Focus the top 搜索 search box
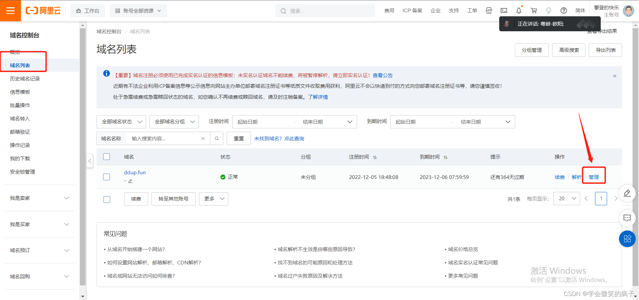The width and height of the screenshot is (639, 300). tap(325, 11)
